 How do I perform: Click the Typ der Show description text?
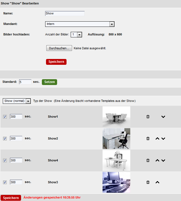click(x=84, y=101)
